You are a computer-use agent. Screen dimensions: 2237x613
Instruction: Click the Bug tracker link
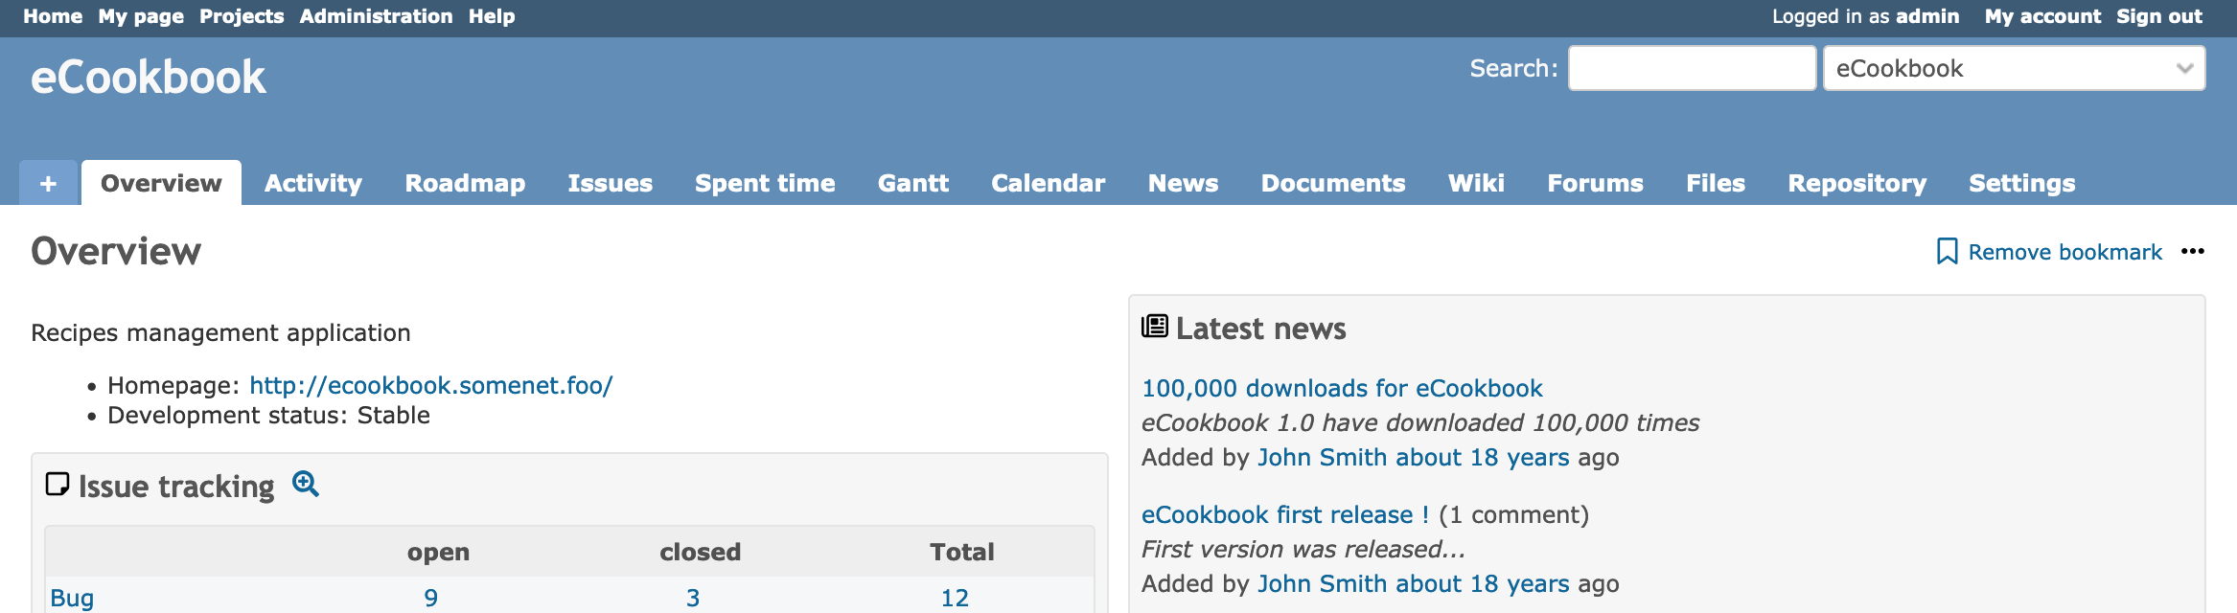click(x=72, y=598)
